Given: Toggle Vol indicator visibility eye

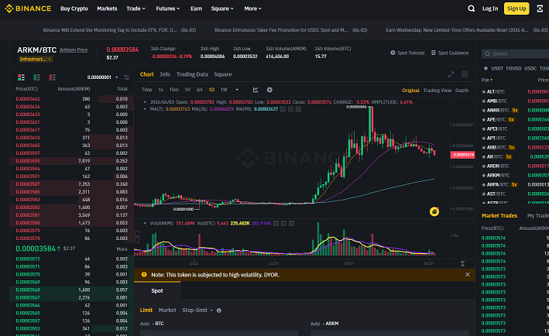Looking at the screenshot, I should click(x=276, y=223).
